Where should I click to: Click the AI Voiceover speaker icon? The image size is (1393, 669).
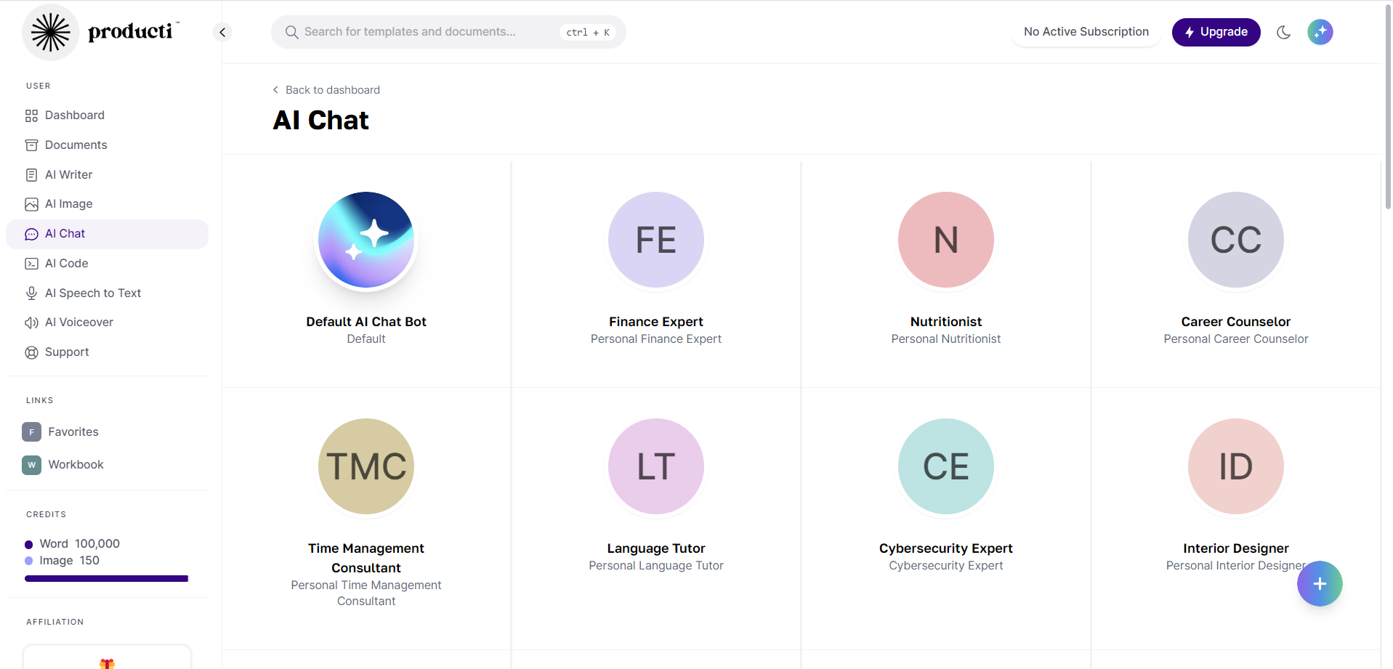[x=31, y=323]
